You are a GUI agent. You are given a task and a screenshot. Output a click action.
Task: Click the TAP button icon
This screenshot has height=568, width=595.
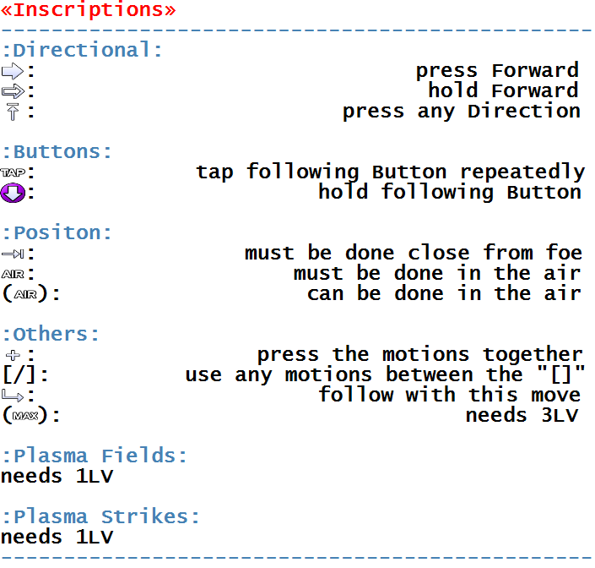pos(13,172)
